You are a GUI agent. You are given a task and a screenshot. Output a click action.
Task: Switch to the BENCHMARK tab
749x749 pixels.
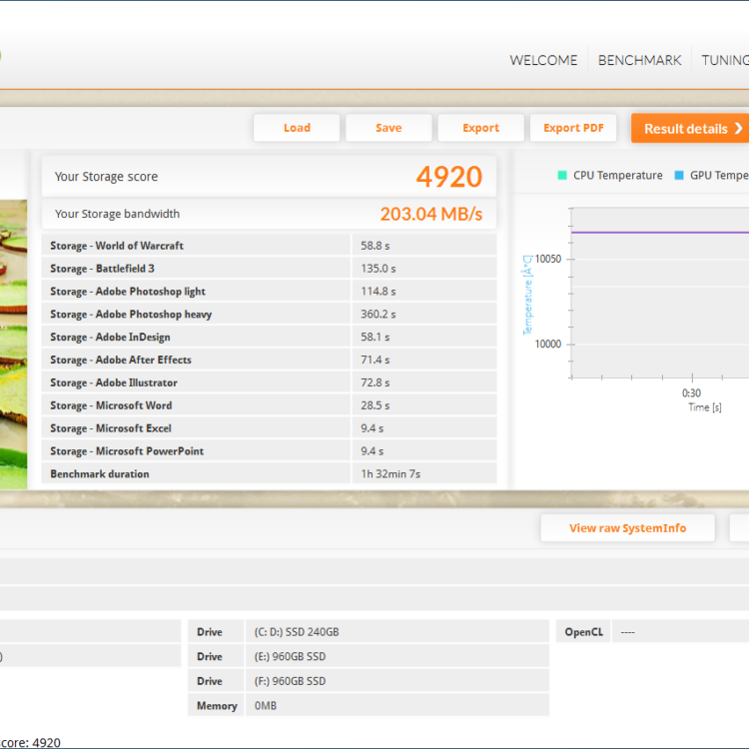tap(639, 60)
